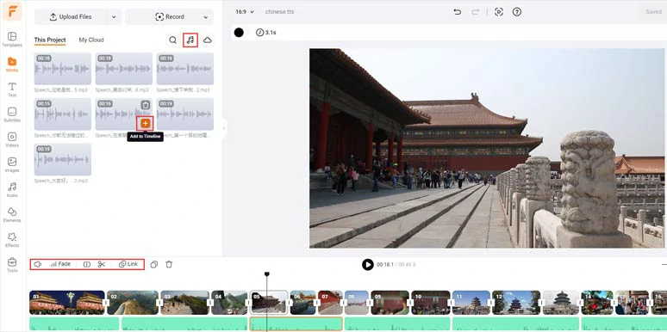Add transition between clips 09 and 10

[410, 302]
